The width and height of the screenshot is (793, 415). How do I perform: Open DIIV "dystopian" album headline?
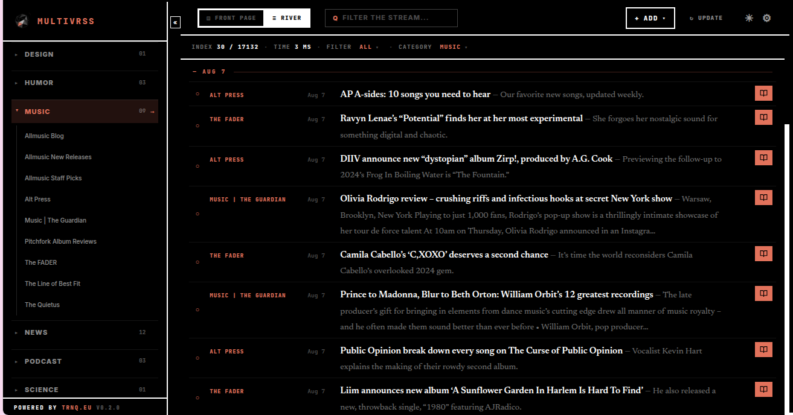(x=477, y=159)
